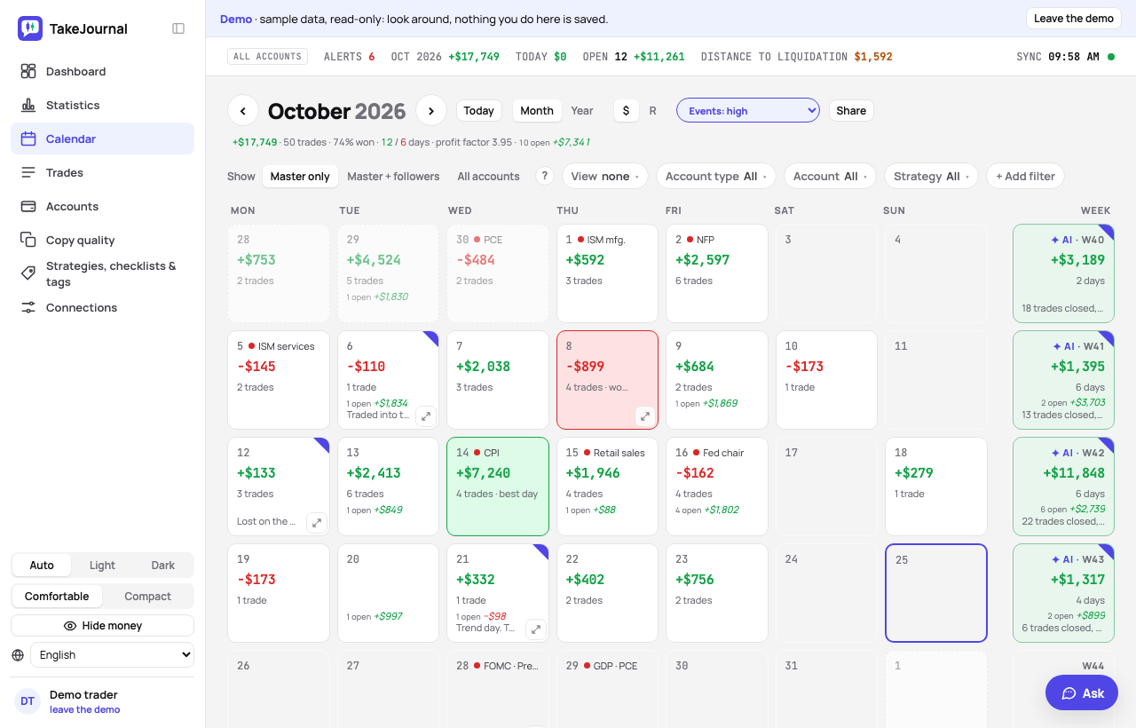Image resolution: width=1136 pixels, height=728 pixels.
Task: Click the Dashboard grid icon
Action: pos(28,71)
